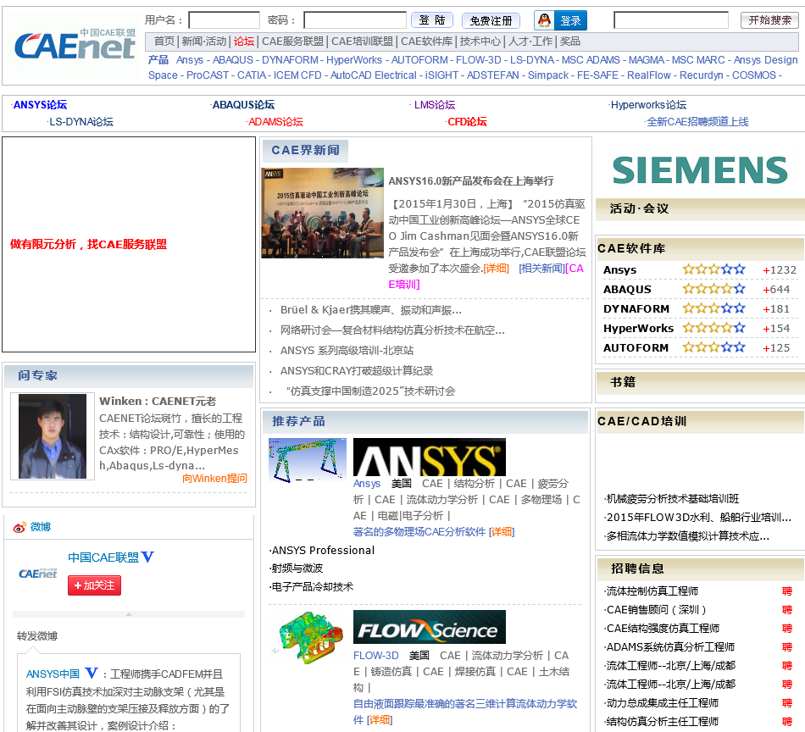Click the star rating for Ansys
The width and height of the screenshot is (805, 732).
pos(713,269)
